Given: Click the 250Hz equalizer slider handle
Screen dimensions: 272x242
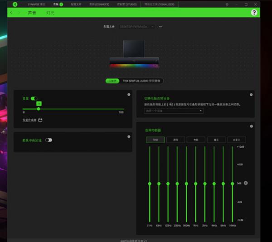Looking at the screenshot, I should tap(177, 184).
